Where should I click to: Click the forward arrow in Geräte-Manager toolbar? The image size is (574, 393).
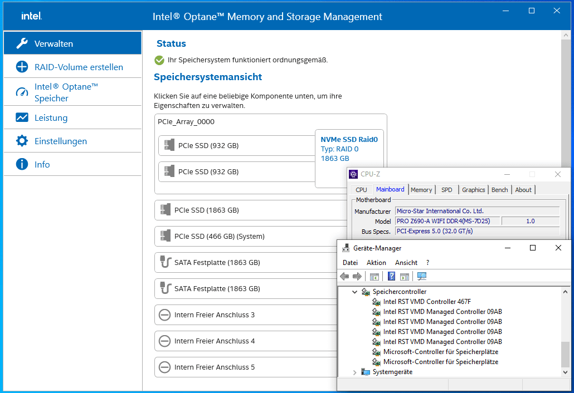point(357,276)
